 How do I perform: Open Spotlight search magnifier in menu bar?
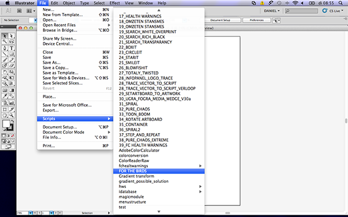point(340,3)
